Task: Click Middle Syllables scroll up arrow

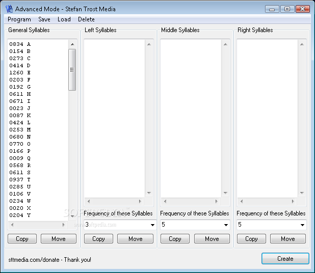Action: (x=225, y=44)
